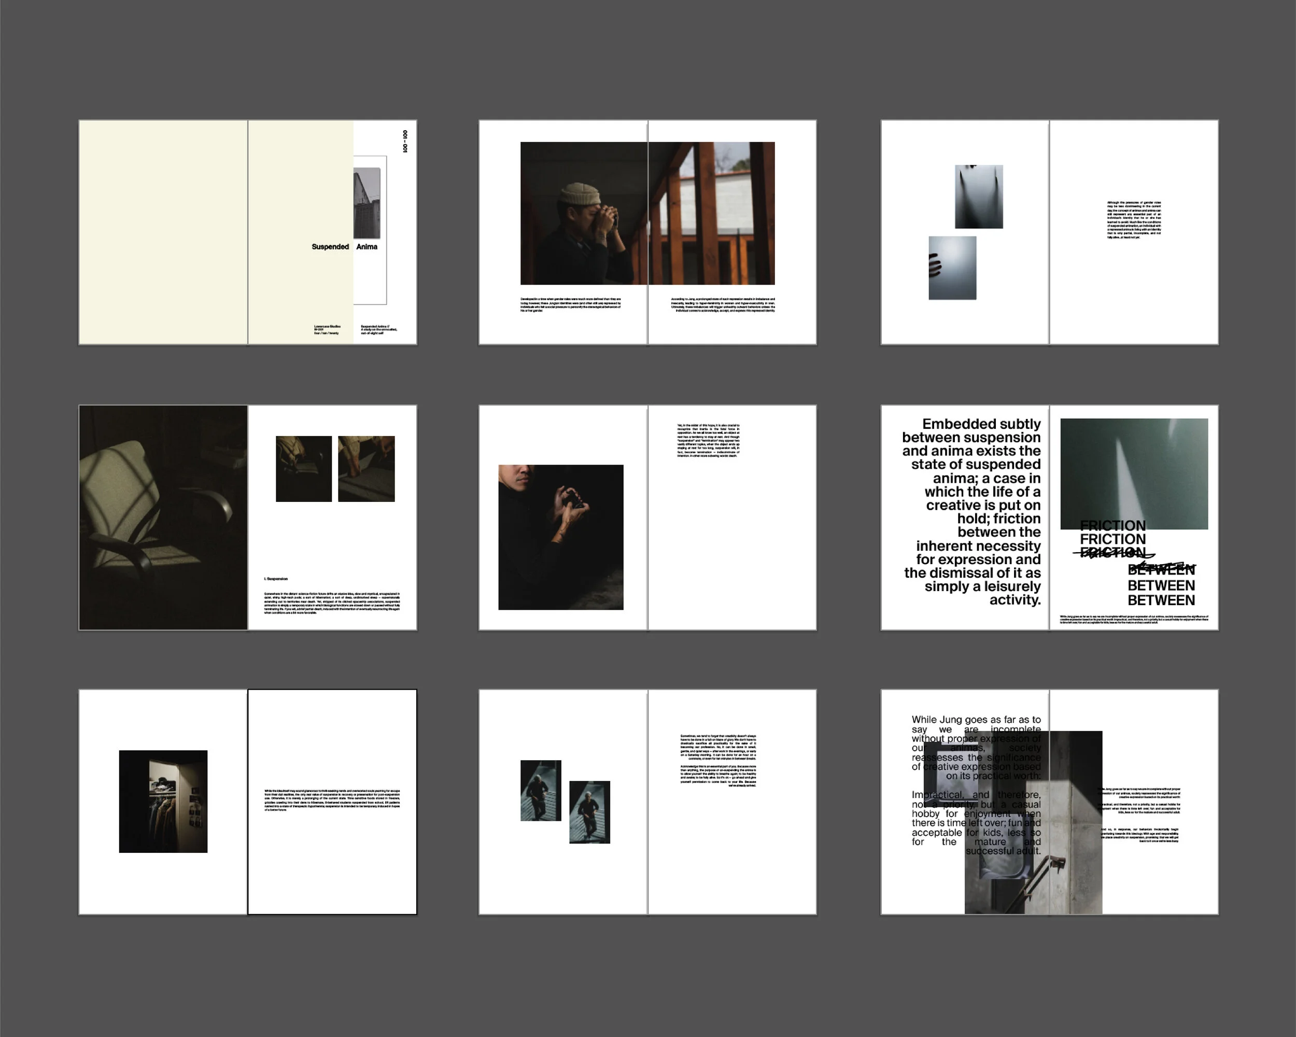Click the scribbled-out FRICTION text
The image size is (1296, 1037).
pos(1113,553)
